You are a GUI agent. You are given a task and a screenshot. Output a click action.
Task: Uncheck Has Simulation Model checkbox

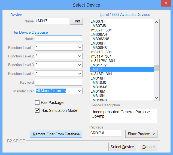(37, 110)
